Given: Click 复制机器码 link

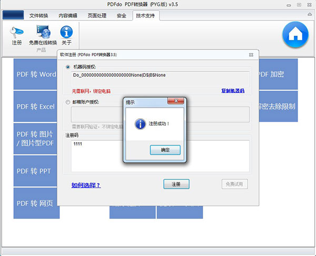Looking at the screenshot, I should coord(233,91).
